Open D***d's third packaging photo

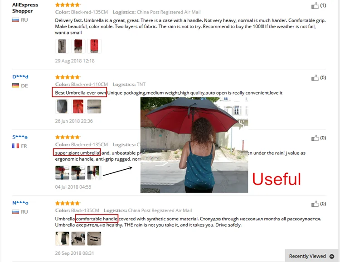[x=94, y=106]
